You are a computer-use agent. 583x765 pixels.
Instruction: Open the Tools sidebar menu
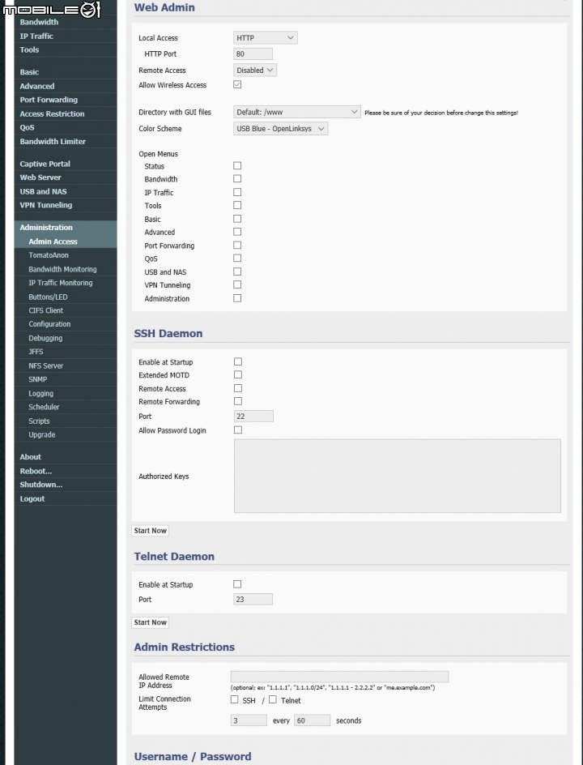coord(66,49)
